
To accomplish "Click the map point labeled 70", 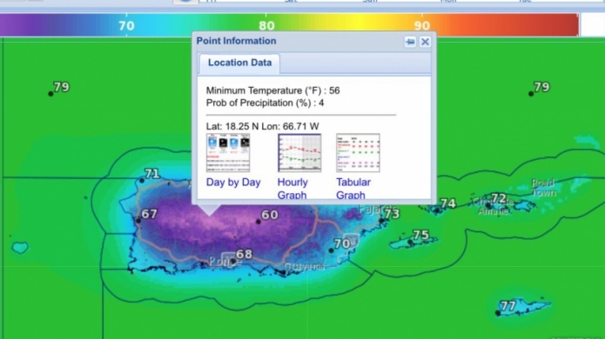I will [331, 250].
